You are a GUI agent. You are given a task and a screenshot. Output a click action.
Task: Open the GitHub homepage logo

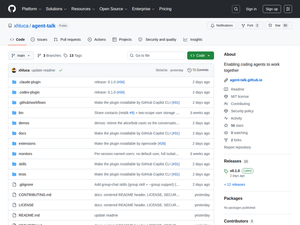[12, 9]
